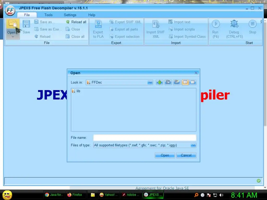Click the Run (F6) play icon
Viewport: 267px width, 200px height.
coord(216,24)
